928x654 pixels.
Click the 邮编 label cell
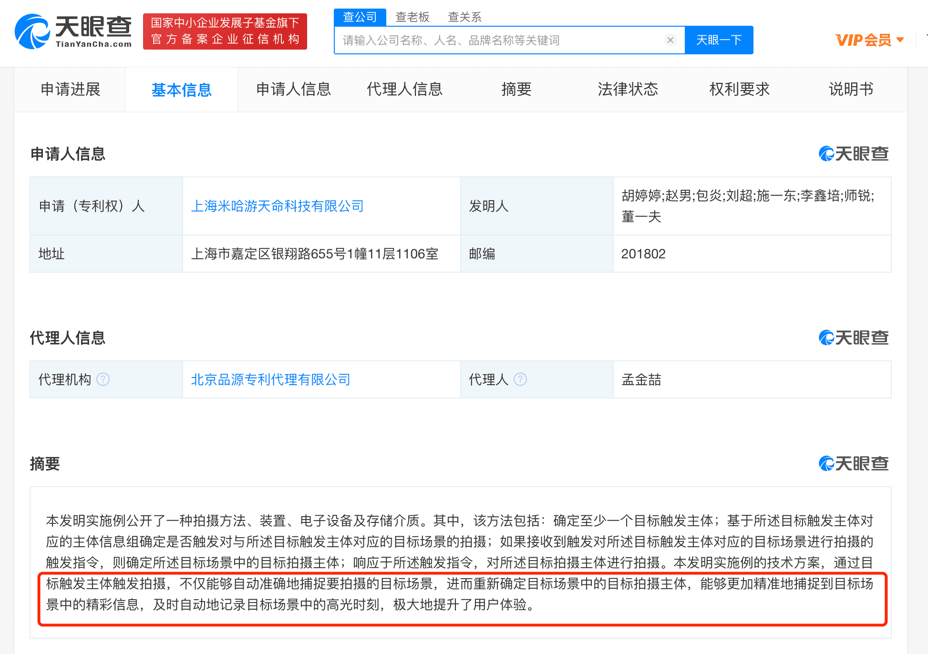pos(537,254)
